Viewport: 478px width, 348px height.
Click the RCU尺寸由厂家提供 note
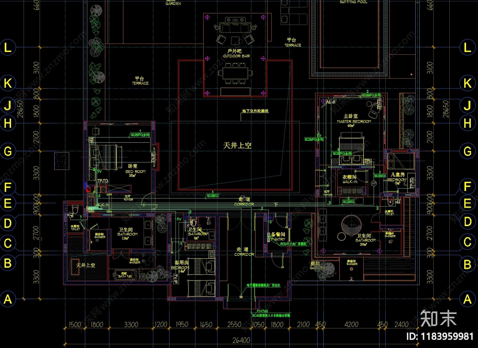click(293, 244)
